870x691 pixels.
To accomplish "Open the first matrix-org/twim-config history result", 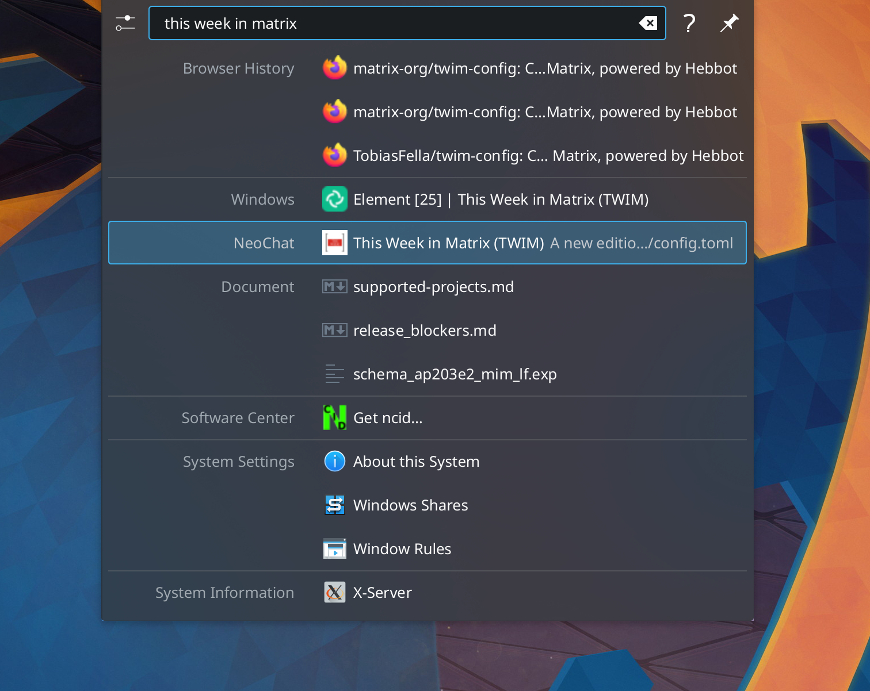I will [544, 68].
